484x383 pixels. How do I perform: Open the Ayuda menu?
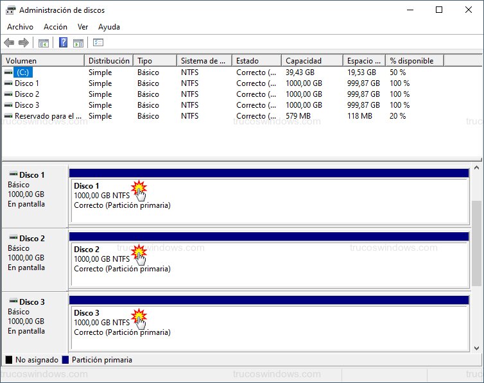pyautogui.click(x=109, y=27)
